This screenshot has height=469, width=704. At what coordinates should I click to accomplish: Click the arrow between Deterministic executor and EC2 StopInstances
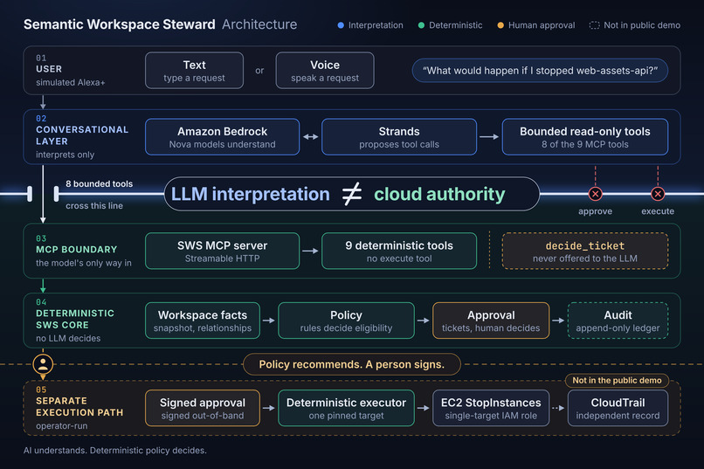click(424, 408)
